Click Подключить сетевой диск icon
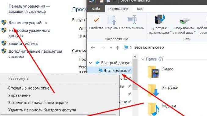Viewport: 207px width, 116px height. point(184,21)
